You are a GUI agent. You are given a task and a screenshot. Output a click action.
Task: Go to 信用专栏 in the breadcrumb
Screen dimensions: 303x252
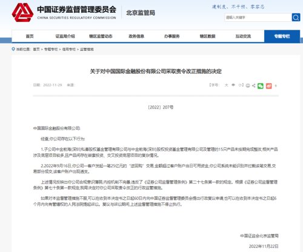(x=69, y=49)
